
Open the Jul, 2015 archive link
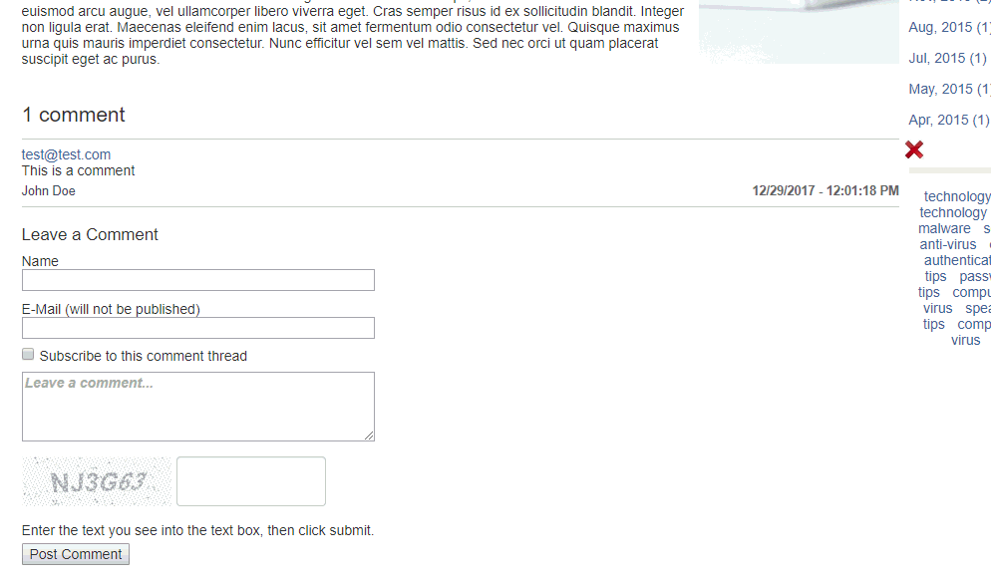(x=938, y=59)
